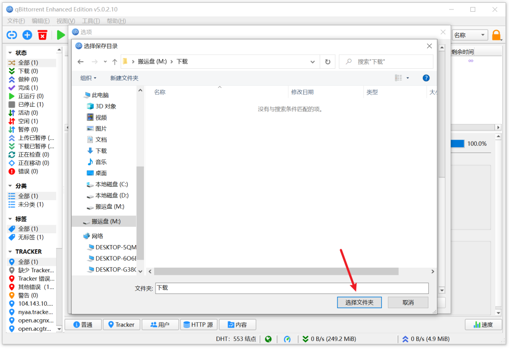Select 错误 (0) status filter
Screen dimensions: 509x349
click(x=28, y=171)
